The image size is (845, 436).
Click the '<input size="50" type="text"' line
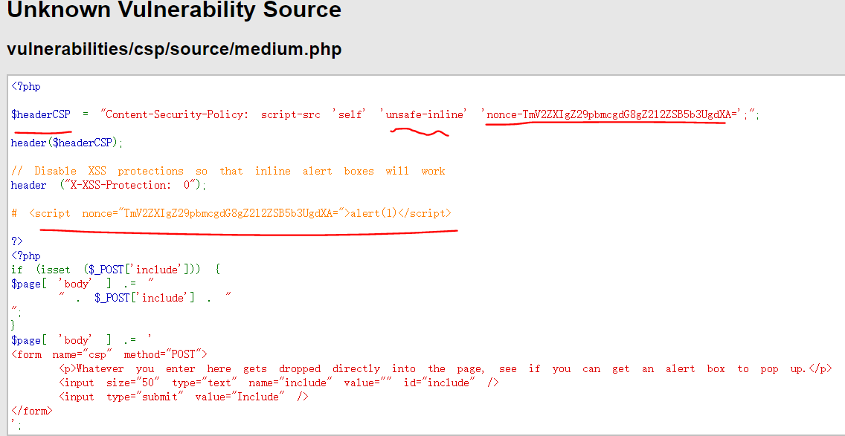coord(279,383)
